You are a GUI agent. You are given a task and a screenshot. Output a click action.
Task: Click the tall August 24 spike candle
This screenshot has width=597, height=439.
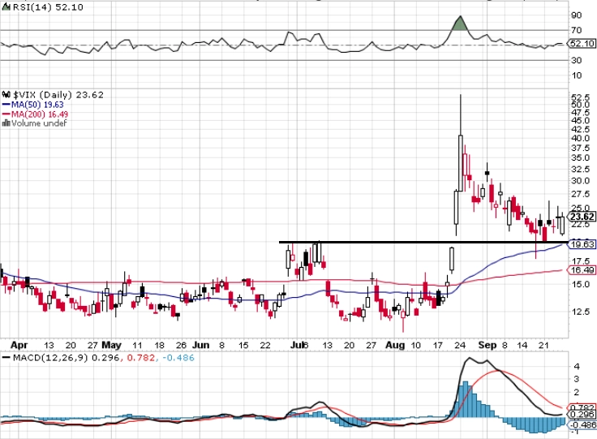pos(460,163)
